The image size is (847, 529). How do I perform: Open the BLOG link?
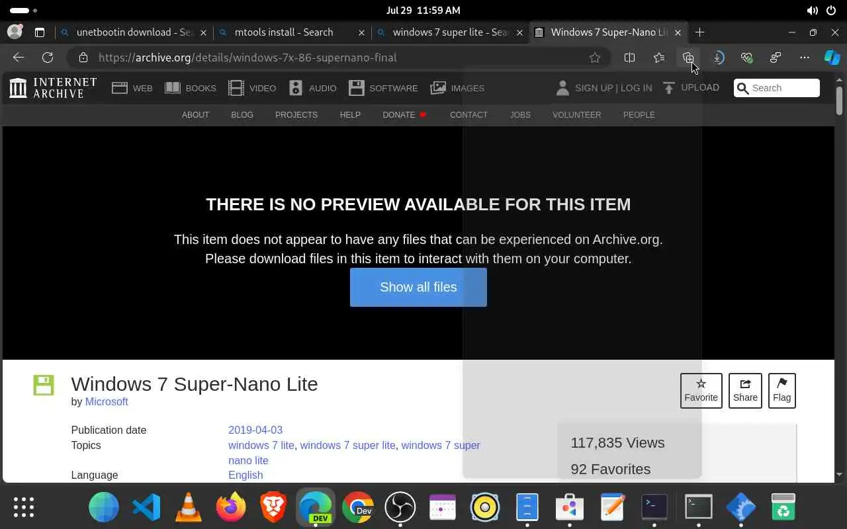tap(242, 115)
